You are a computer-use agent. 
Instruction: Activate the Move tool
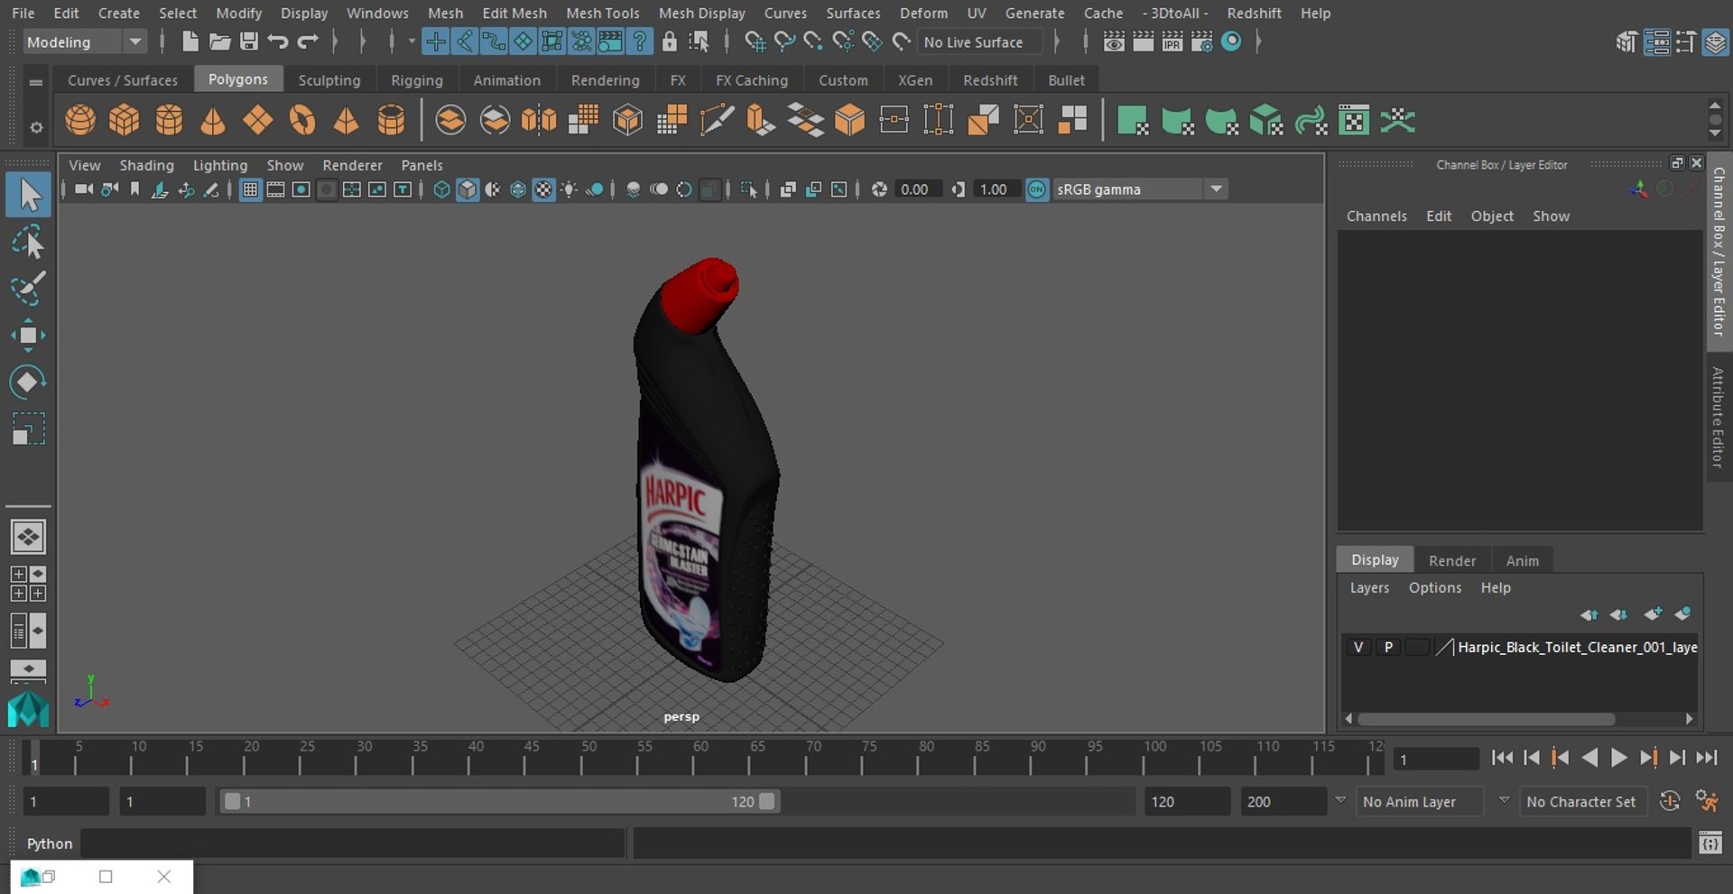tap(28, 336)
